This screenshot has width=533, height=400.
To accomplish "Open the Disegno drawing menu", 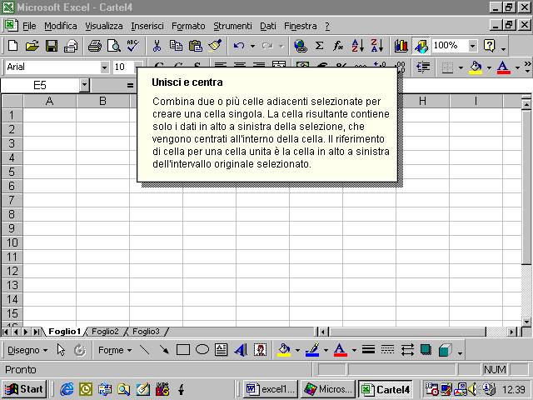I will click(x=27, y=350).
